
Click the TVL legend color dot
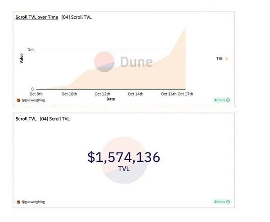click(226, 58)
